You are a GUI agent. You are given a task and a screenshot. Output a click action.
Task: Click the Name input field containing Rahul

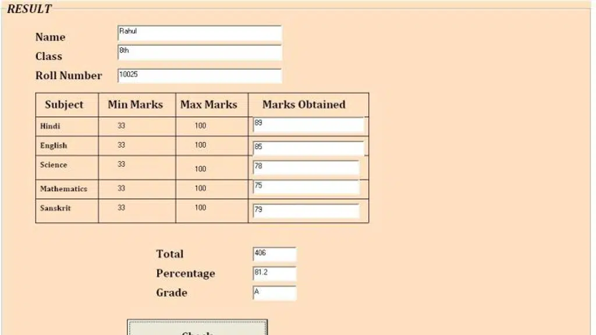pyautogui.click(x=200, y=33)
